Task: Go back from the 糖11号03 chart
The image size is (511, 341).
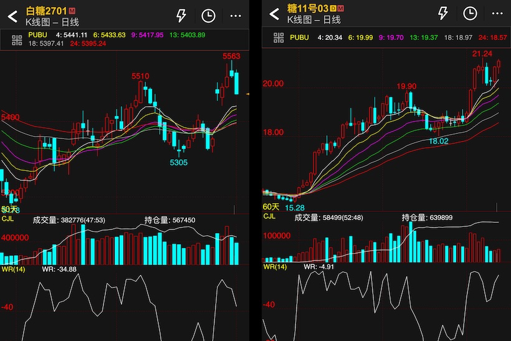Action: click(x=274, y=14)
